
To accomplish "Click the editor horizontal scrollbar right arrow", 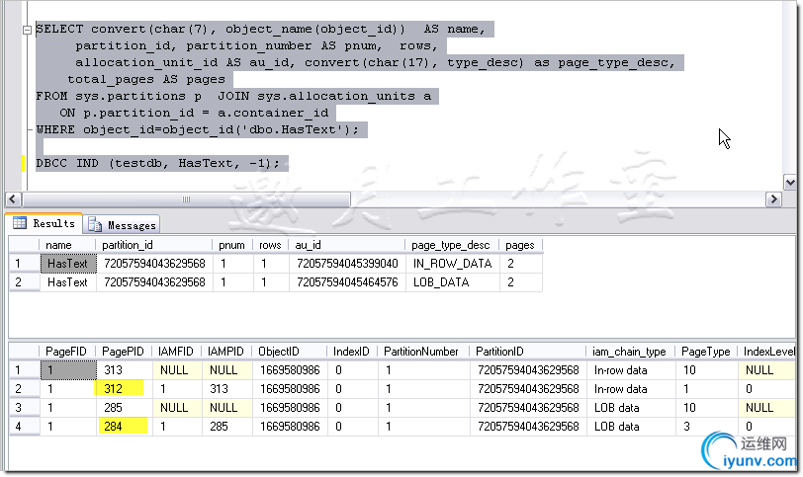I will coord(773,199).
